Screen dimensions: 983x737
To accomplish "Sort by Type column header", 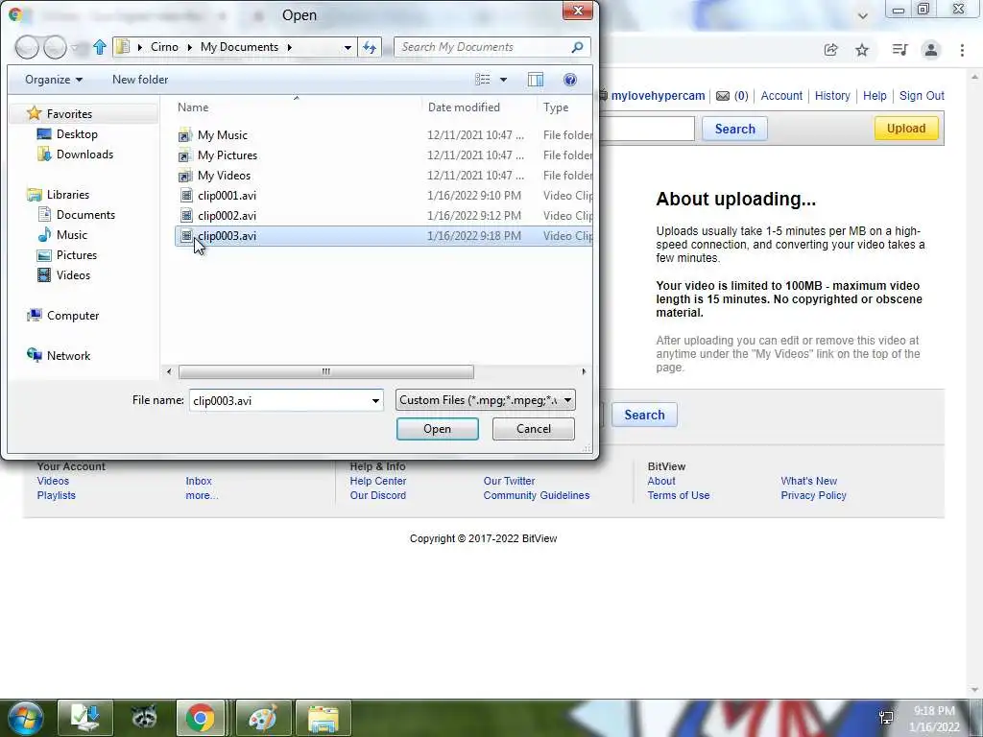I will coord(556,107).
